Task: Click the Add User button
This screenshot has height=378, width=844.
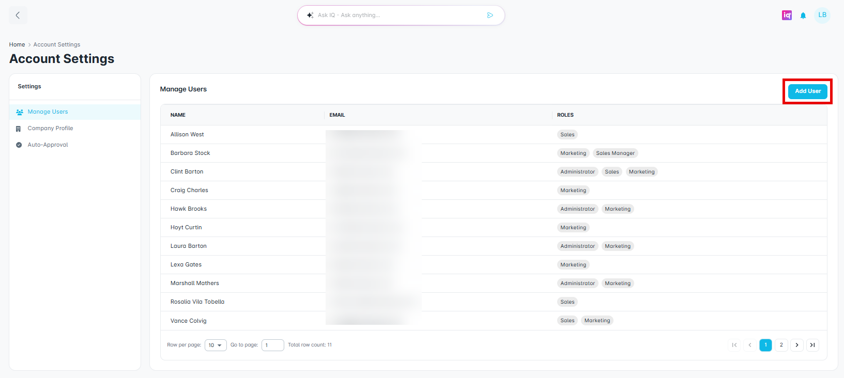Action: click(x=807, y=91)
